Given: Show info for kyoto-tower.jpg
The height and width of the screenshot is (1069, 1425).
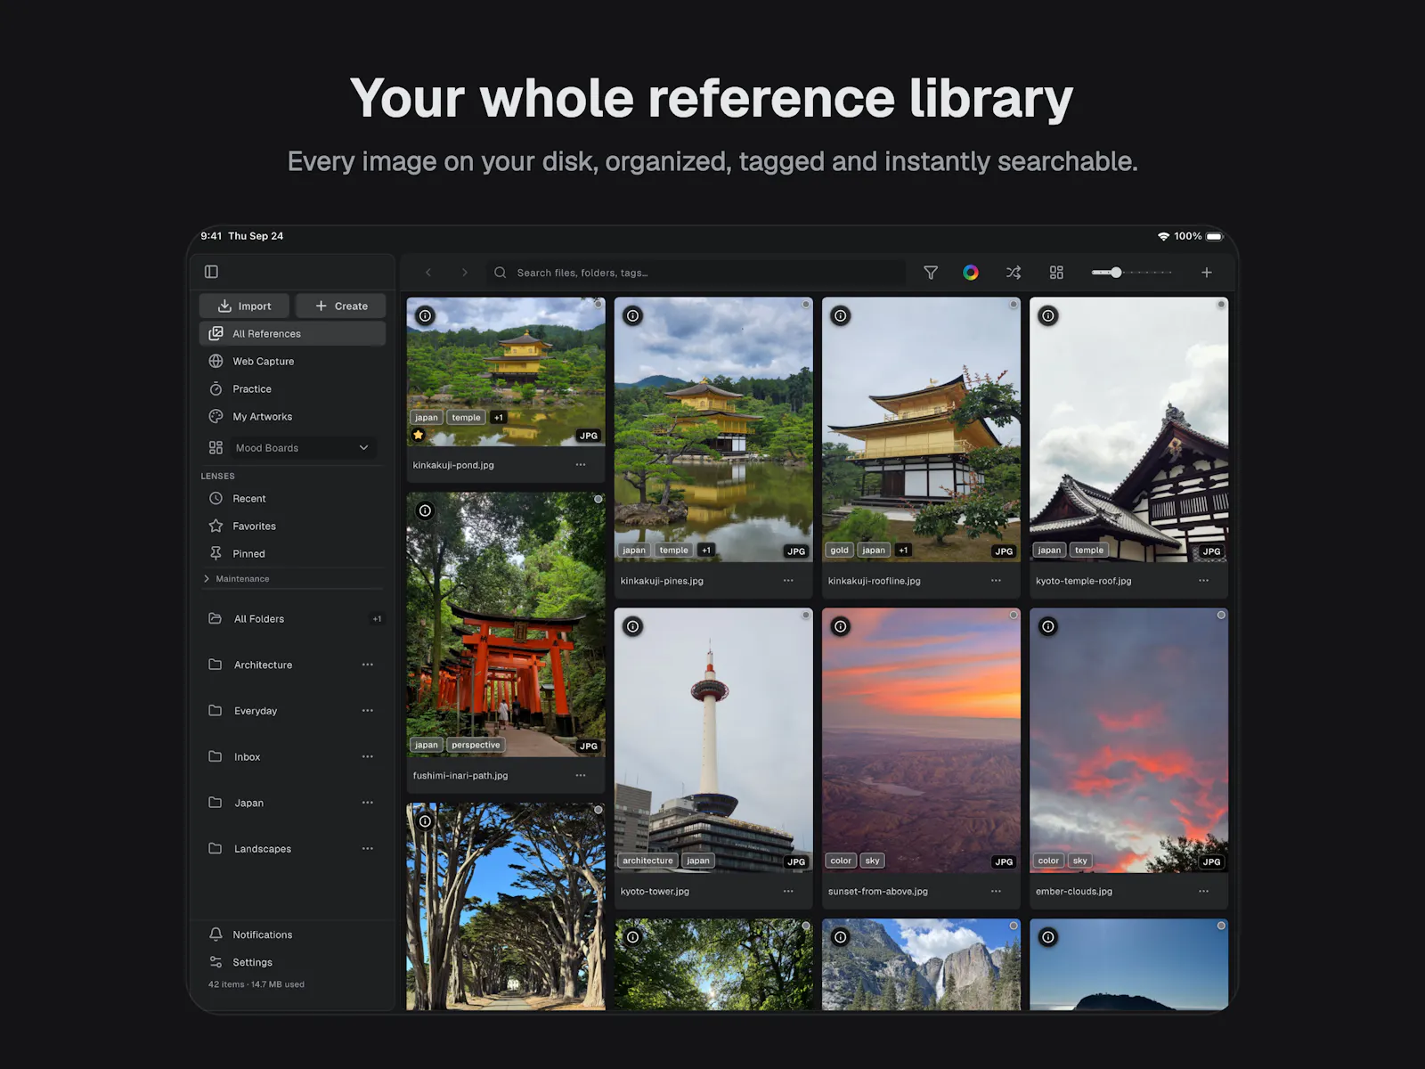Looking at the screenshot, I should point(633,626).
